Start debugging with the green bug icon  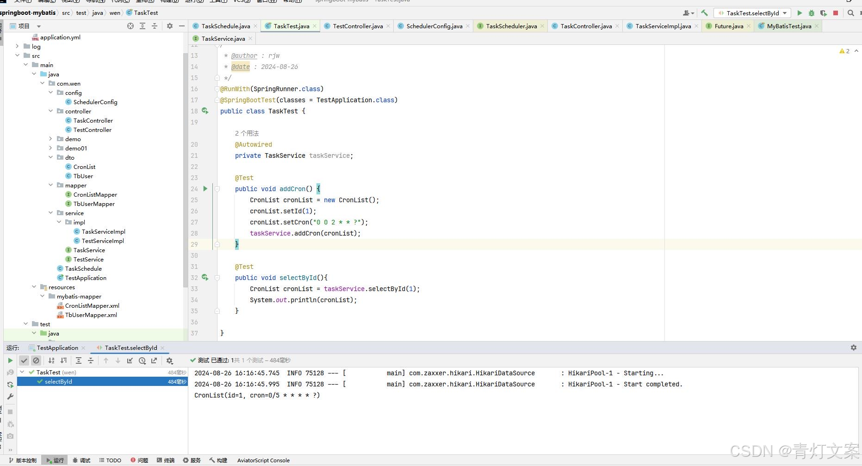point(811,13)
